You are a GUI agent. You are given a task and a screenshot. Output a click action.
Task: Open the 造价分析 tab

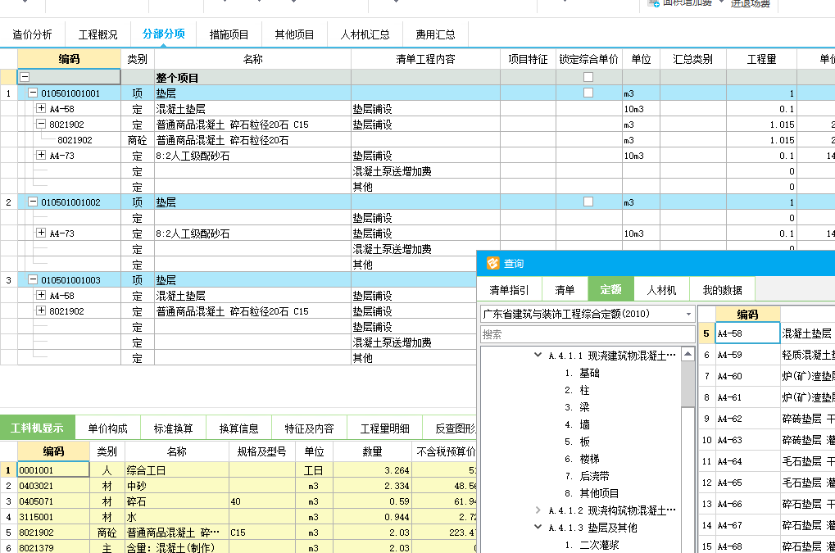33,34
